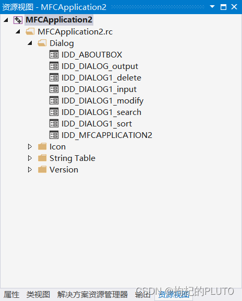Click the String Table folder icon

[42, 158]
